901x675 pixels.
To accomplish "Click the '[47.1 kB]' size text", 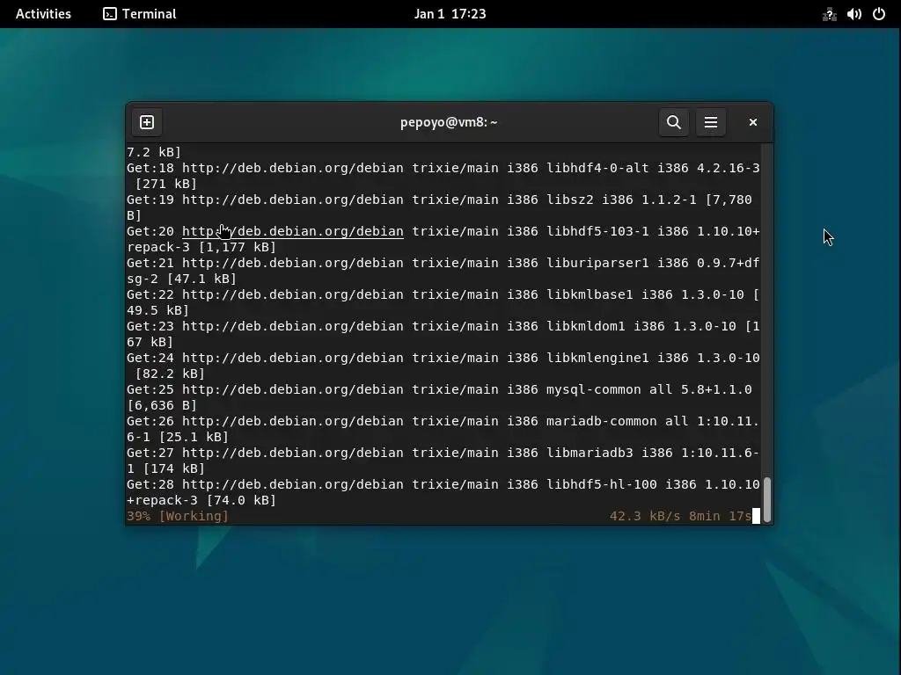I will coord(201,279).
